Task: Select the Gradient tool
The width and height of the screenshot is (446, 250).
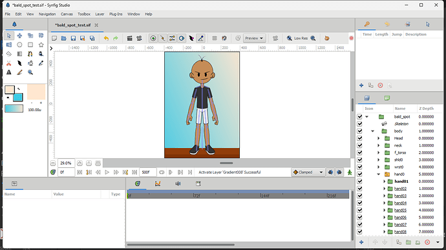Action: coord(19,54)
